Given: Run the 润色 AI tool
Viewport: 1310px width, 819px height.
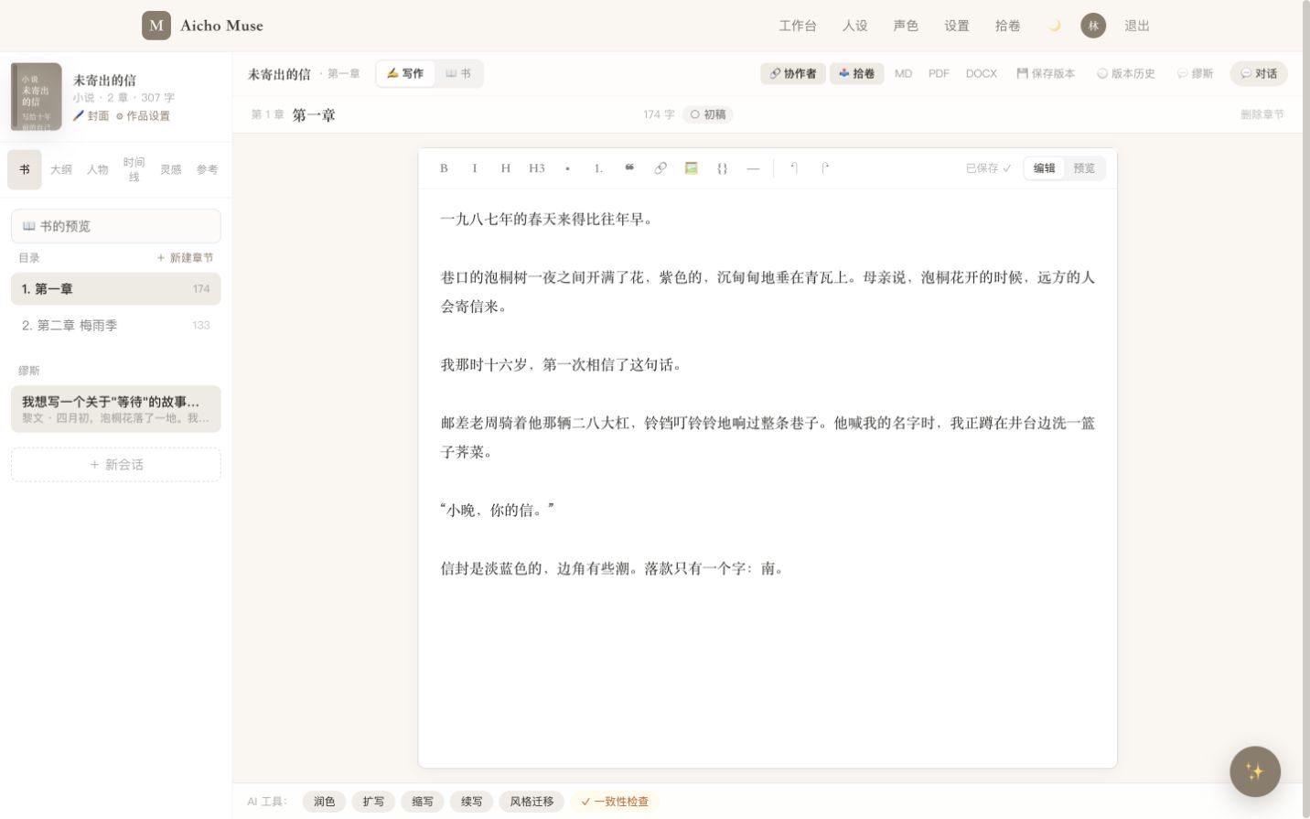Looking at the screenshot, I should [325, 802].
